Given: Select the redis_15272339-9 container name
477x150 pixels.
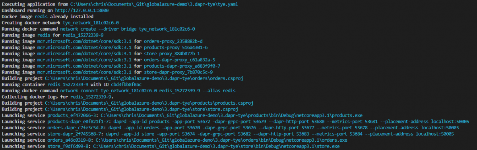Looking at the screenshot, I should click(68, 85).
